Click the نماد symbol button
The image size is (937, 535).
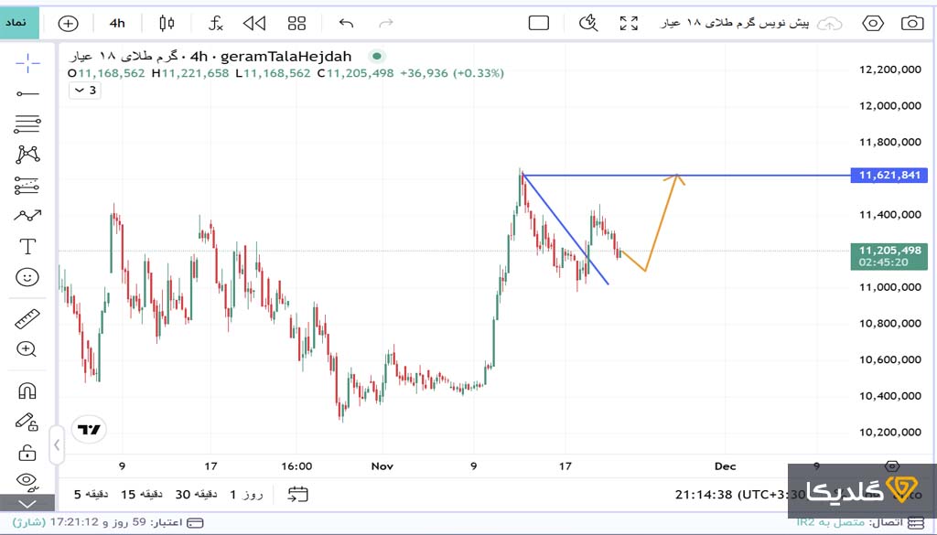coord(20,21)
